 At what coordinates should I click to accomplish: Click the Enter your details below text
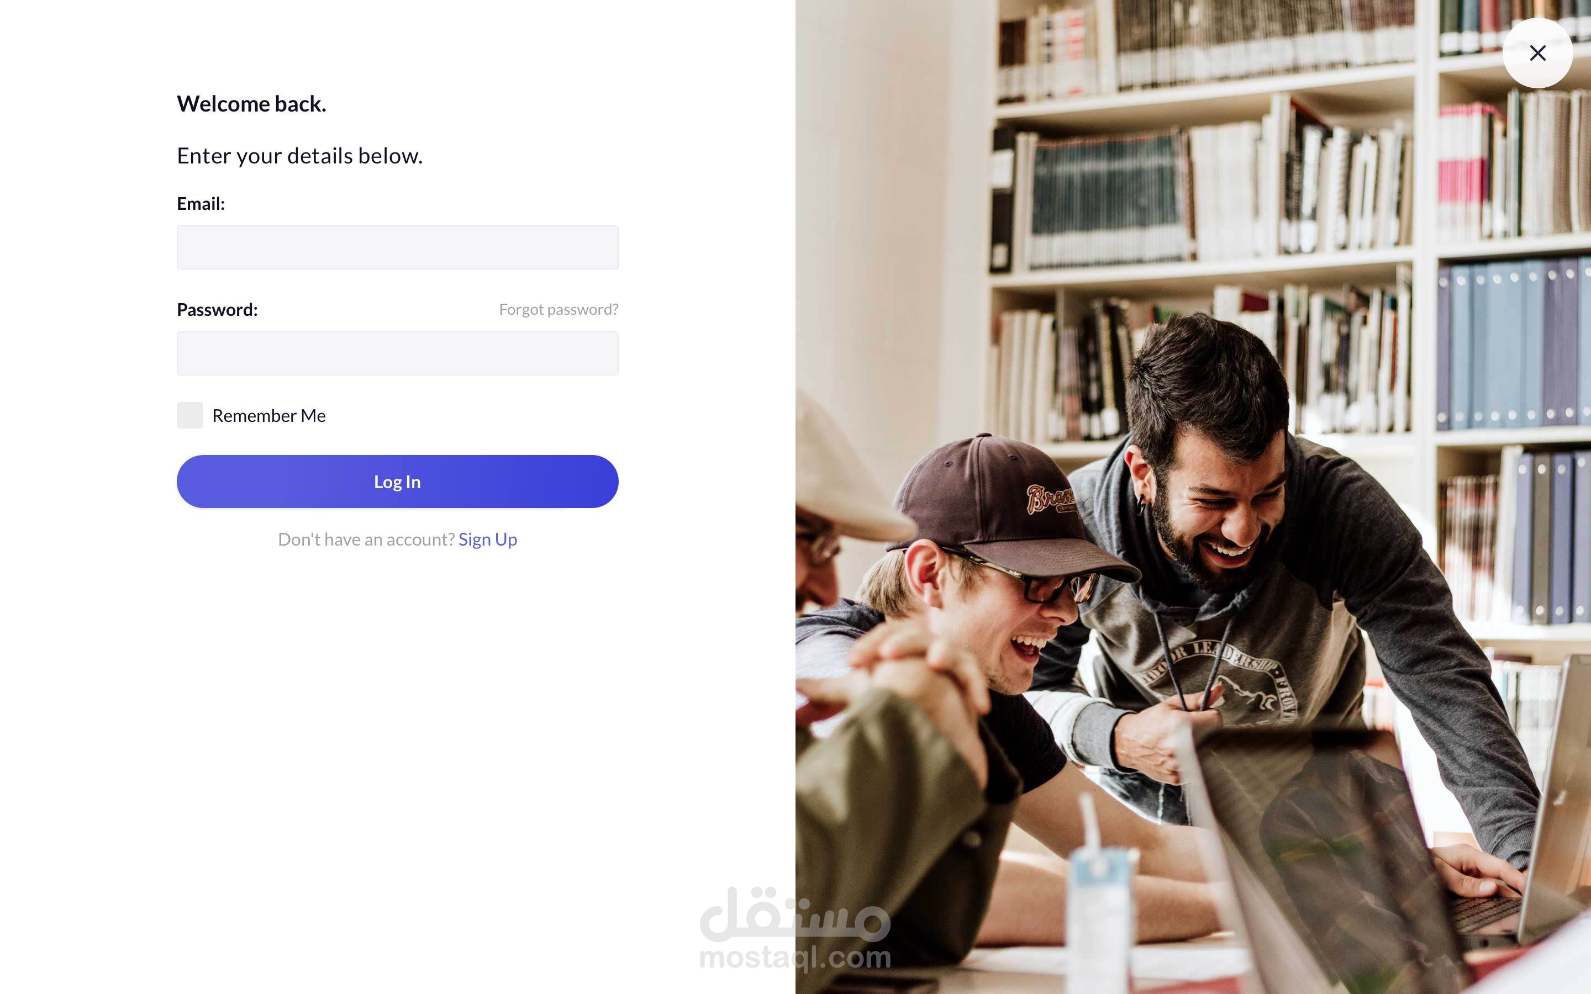click(x=300, y=156)
